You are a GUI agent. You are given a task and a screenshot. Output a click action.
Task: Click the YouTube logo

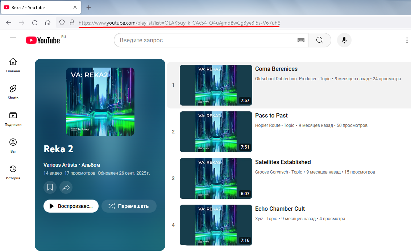pos(43,40)
